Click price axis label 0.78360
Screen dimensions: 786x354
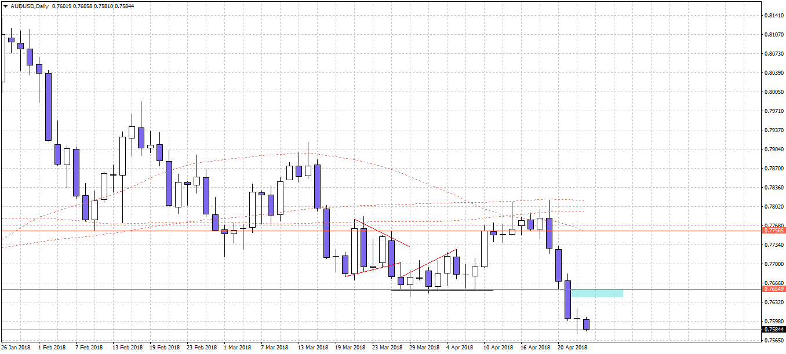[775, 188]
